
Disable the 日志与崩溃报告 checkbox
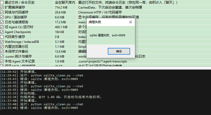(x=2, y=22)
